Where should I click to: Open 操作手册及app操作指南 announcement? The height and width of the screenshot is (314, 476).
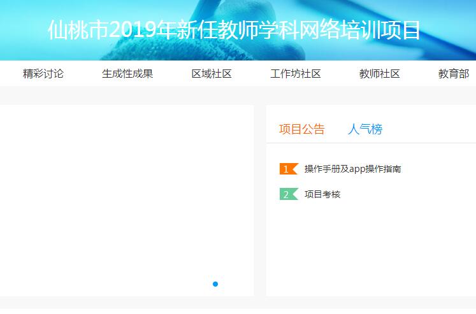point(353,169)
